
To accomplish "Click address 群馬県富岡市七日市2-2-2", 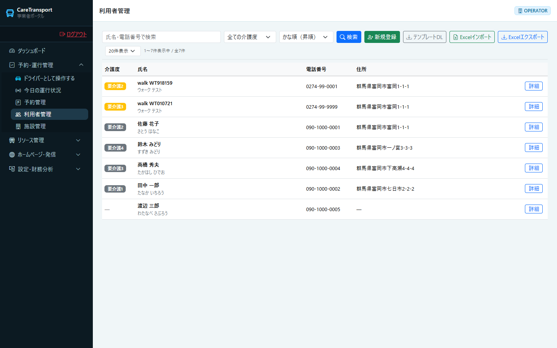I will [x=385, y=189].
